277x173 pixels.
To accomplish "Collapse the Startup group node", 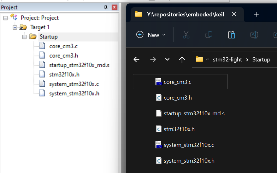I will tap(24, 37).
